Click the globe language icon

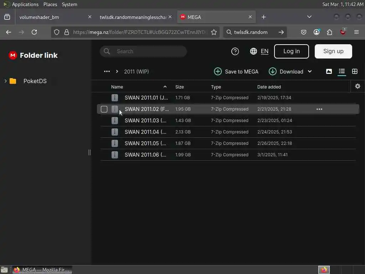[253, 51]
